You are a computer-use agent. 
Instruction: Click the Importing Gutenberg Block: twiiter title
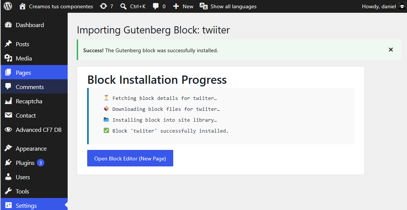[x=153, y=30]
